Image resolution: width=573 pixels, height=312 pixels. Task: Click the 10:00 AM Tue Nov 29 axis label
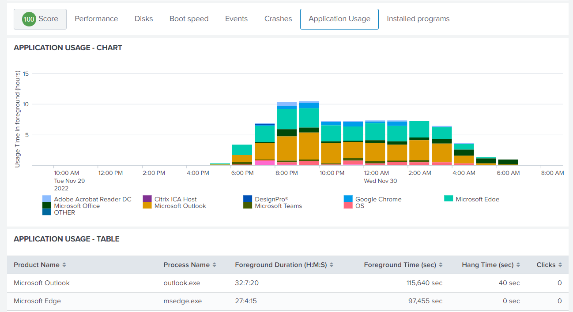[69, 181]
